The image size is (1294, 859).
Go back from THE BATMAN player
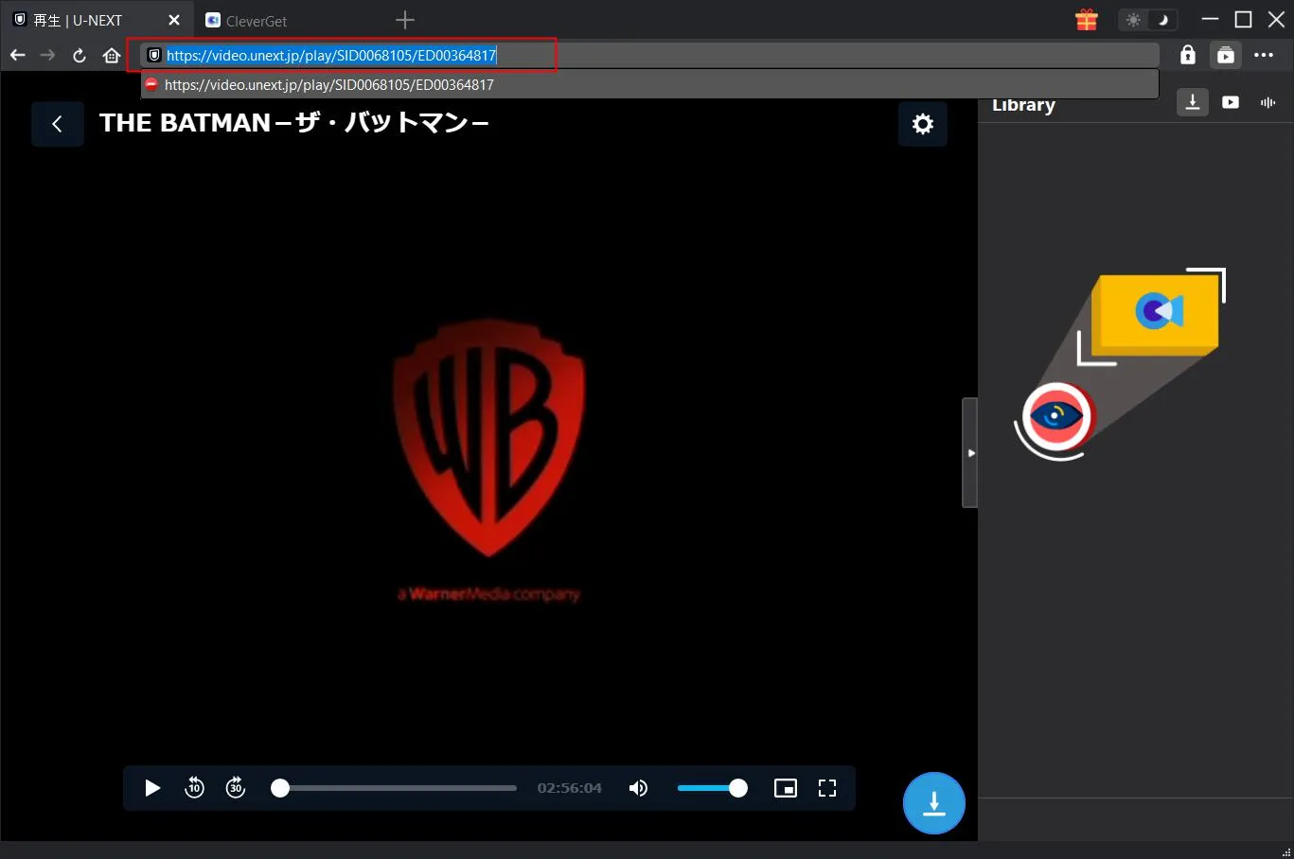(57, 124)
